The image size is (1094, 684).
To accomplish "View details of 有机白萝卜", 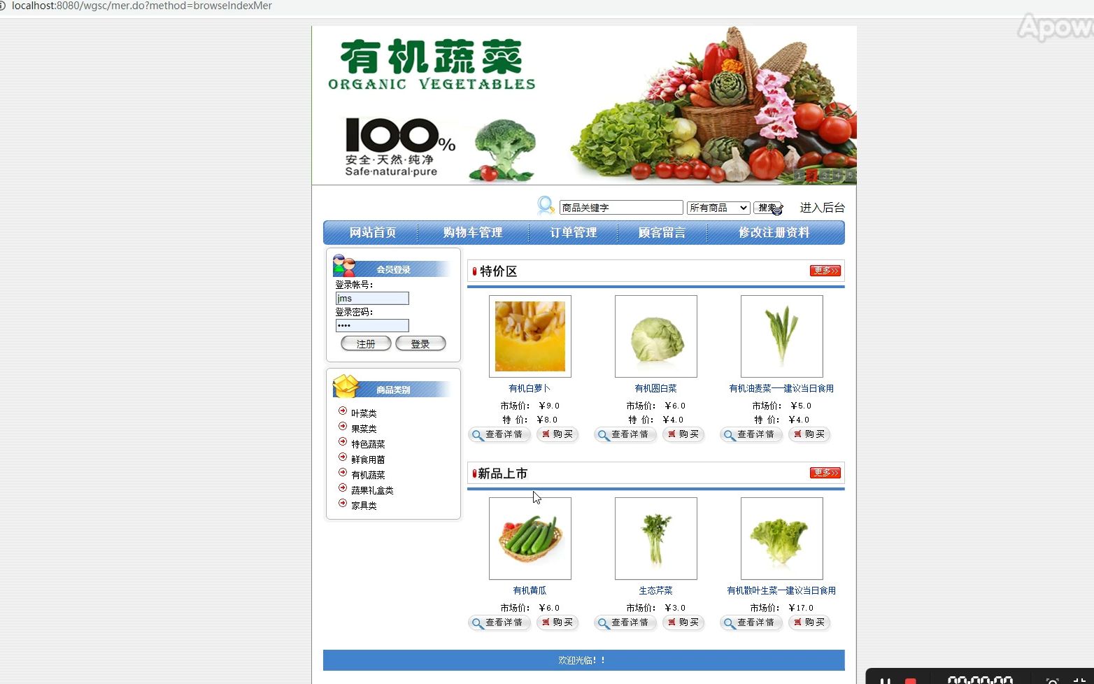I will click(x=499, y=435).
